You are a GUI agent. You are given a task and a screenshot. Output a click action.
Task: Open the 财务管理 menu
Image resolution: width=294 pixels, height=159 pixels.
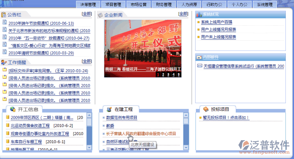[x=164, y=5]
